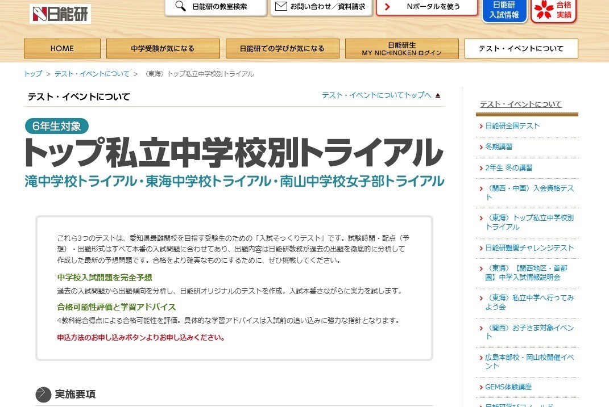
Task: Click the magnifying glass search icon for 日能研の教室検索
Action: click(181, 8)
